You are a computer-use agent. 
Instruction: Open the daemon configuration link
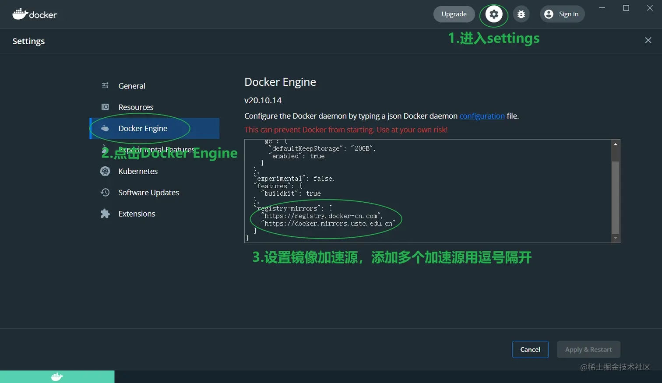pos(482,116)
